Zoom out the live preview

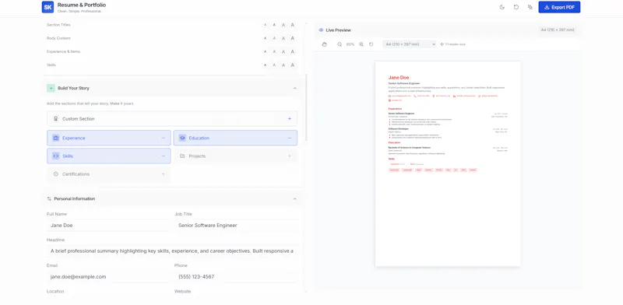tap(340, 44)
